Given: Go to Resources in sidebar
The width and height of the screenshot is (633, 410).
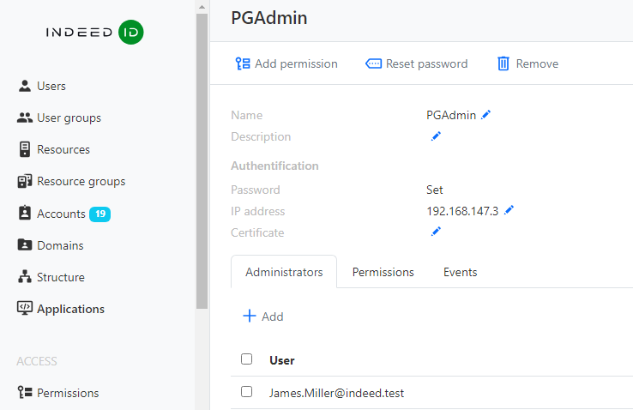Looking at the screenshot, I should click(x=63, y=149).
